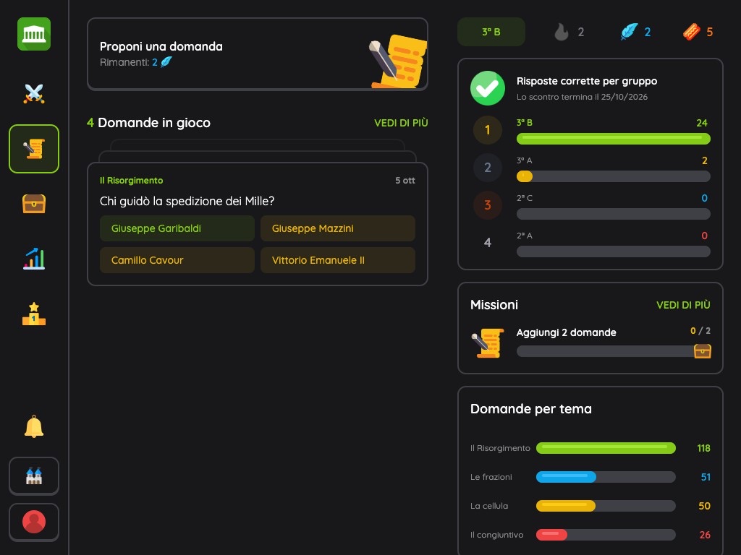Image resolution: width=741 pixels, height=555 pixels.
Task: Choose answer Camillo Cavour
Action: coord(177,260)
